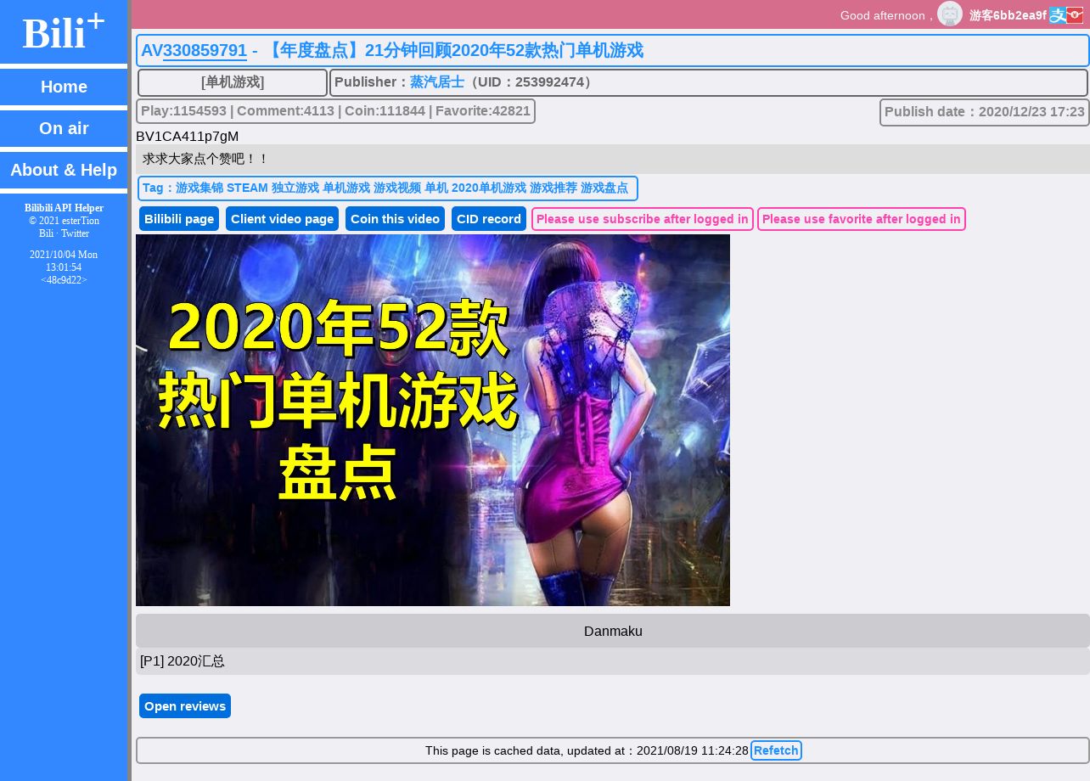Click the 2020单机游戏 tag

pos(489,188)
